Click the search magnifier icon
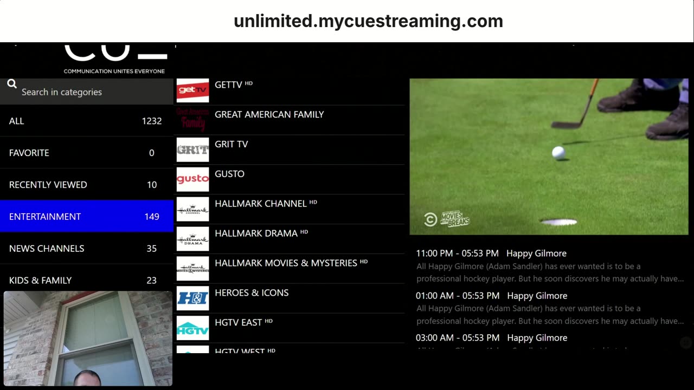Screen dimensions: 694x390 coord(12,84)
